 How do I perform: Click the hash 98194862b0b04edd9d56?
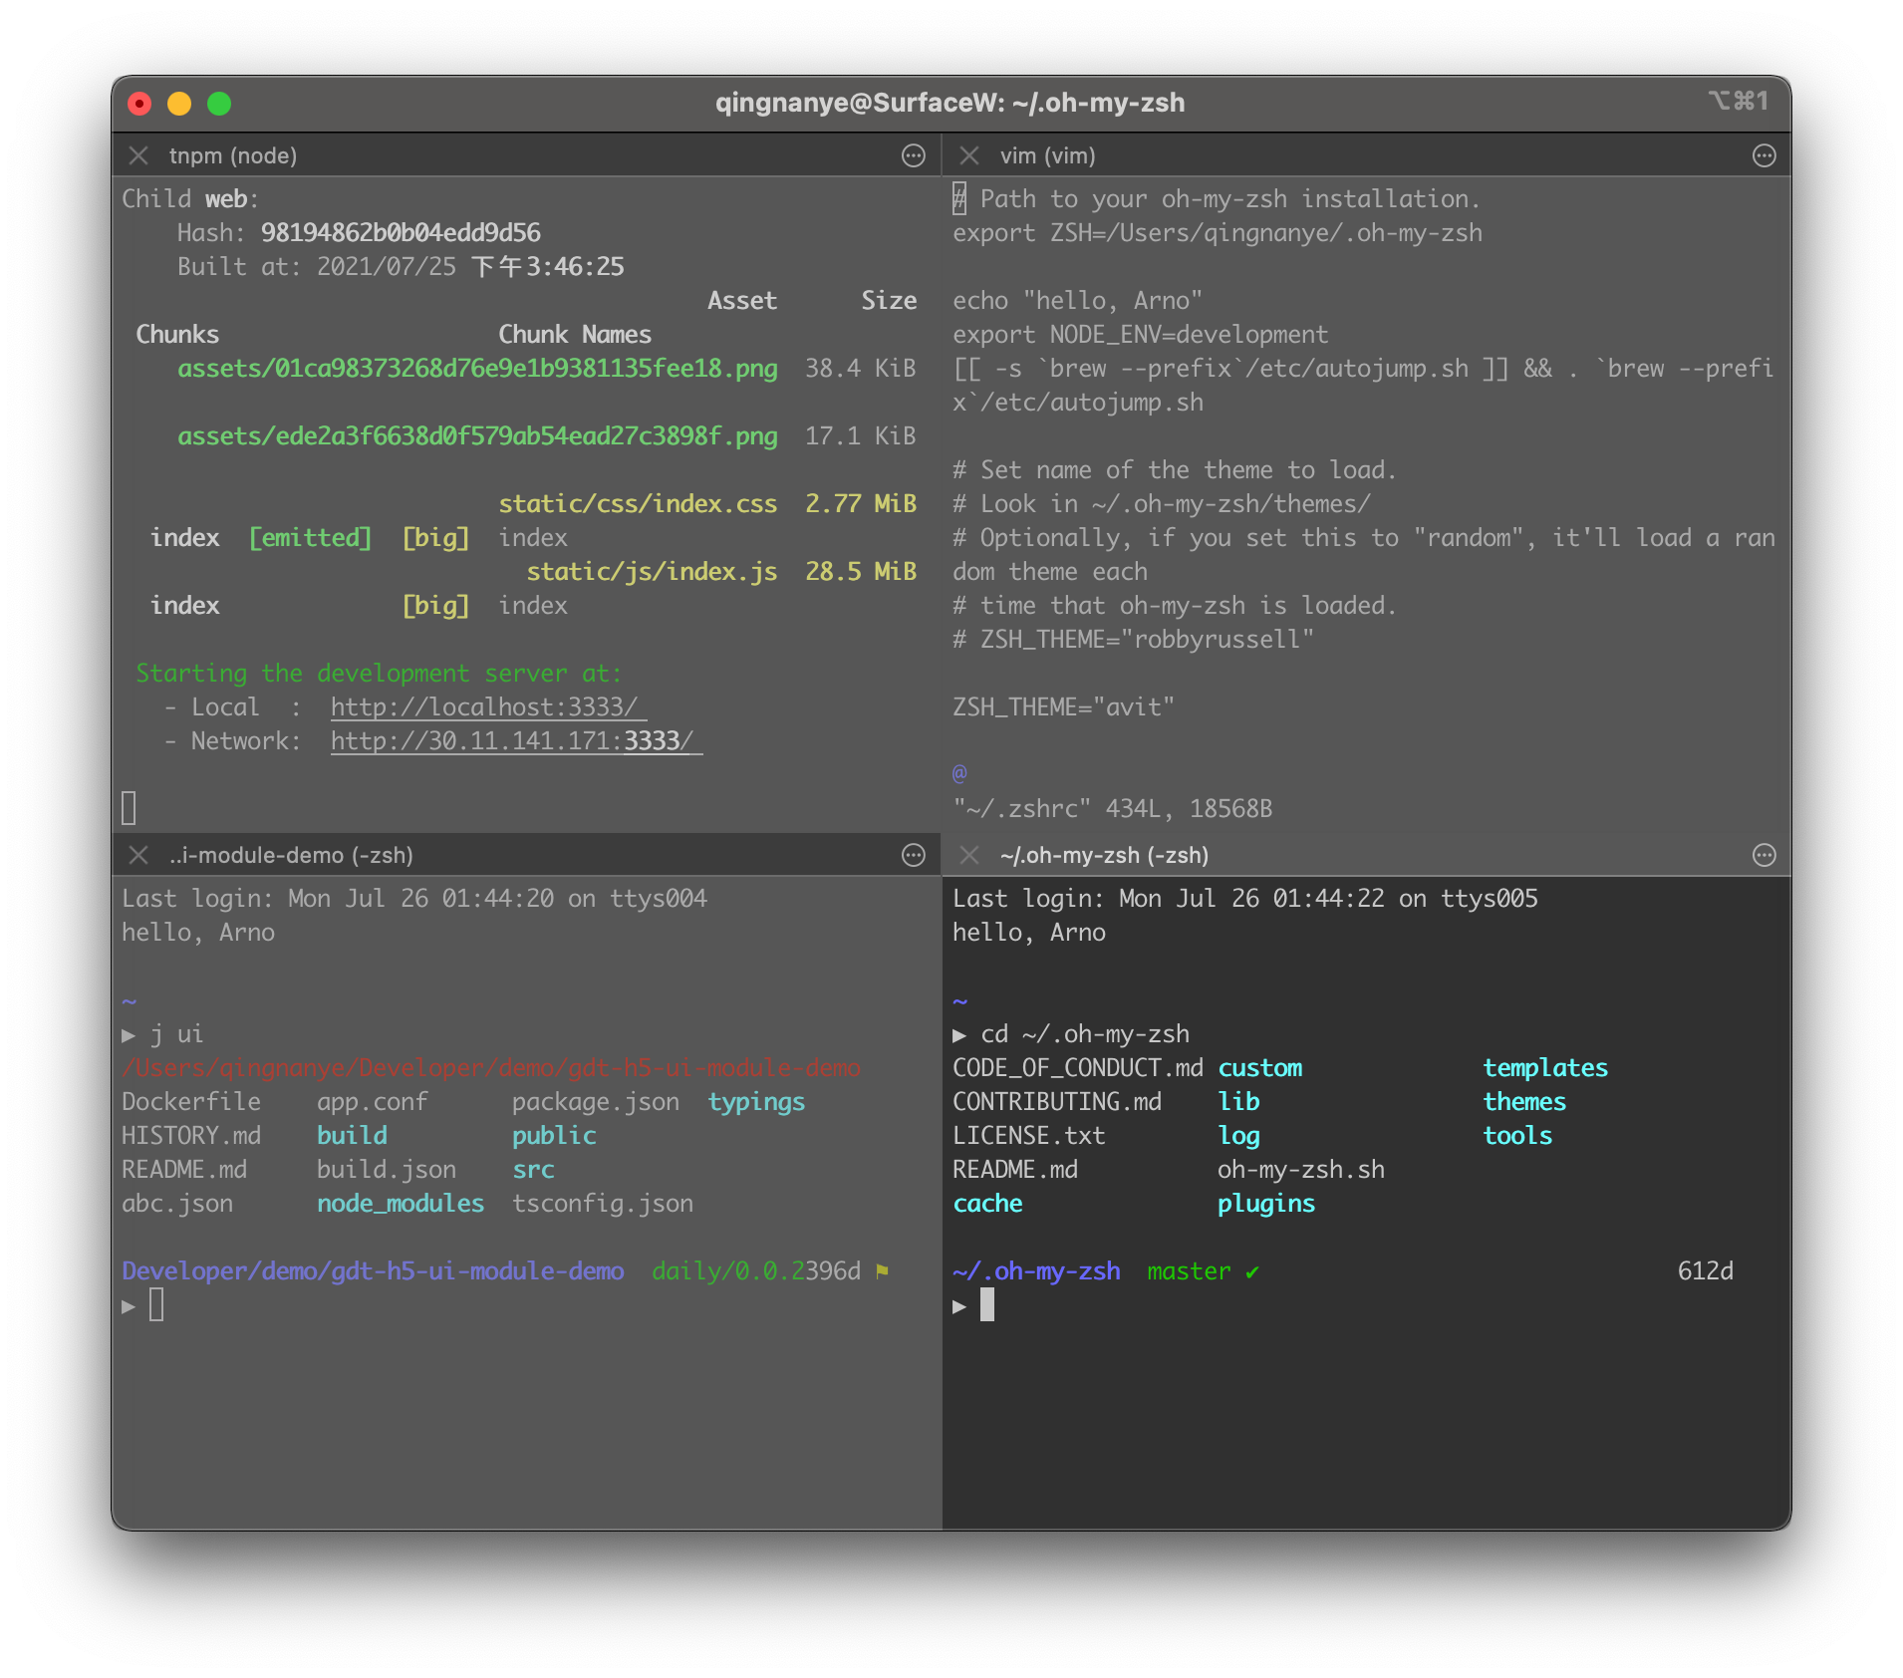tap(401, 233)
